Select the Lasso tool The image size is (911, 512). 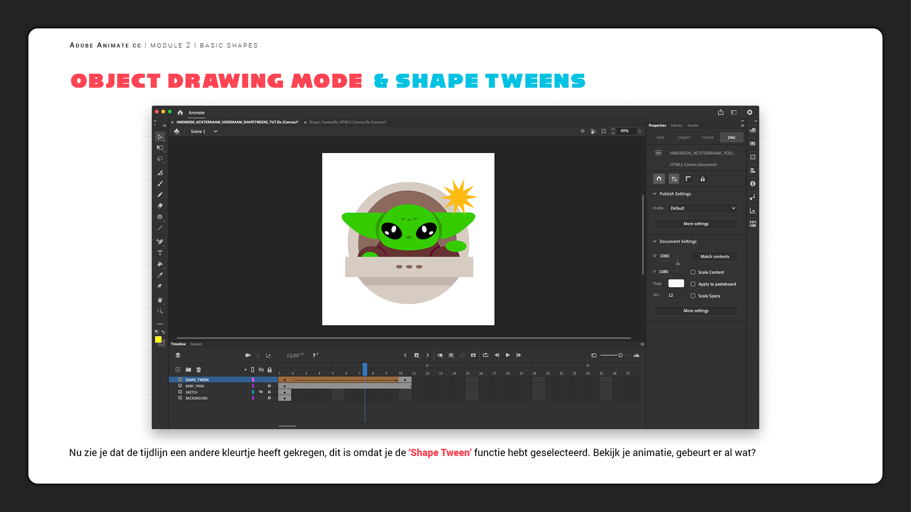tap(160, 159)
